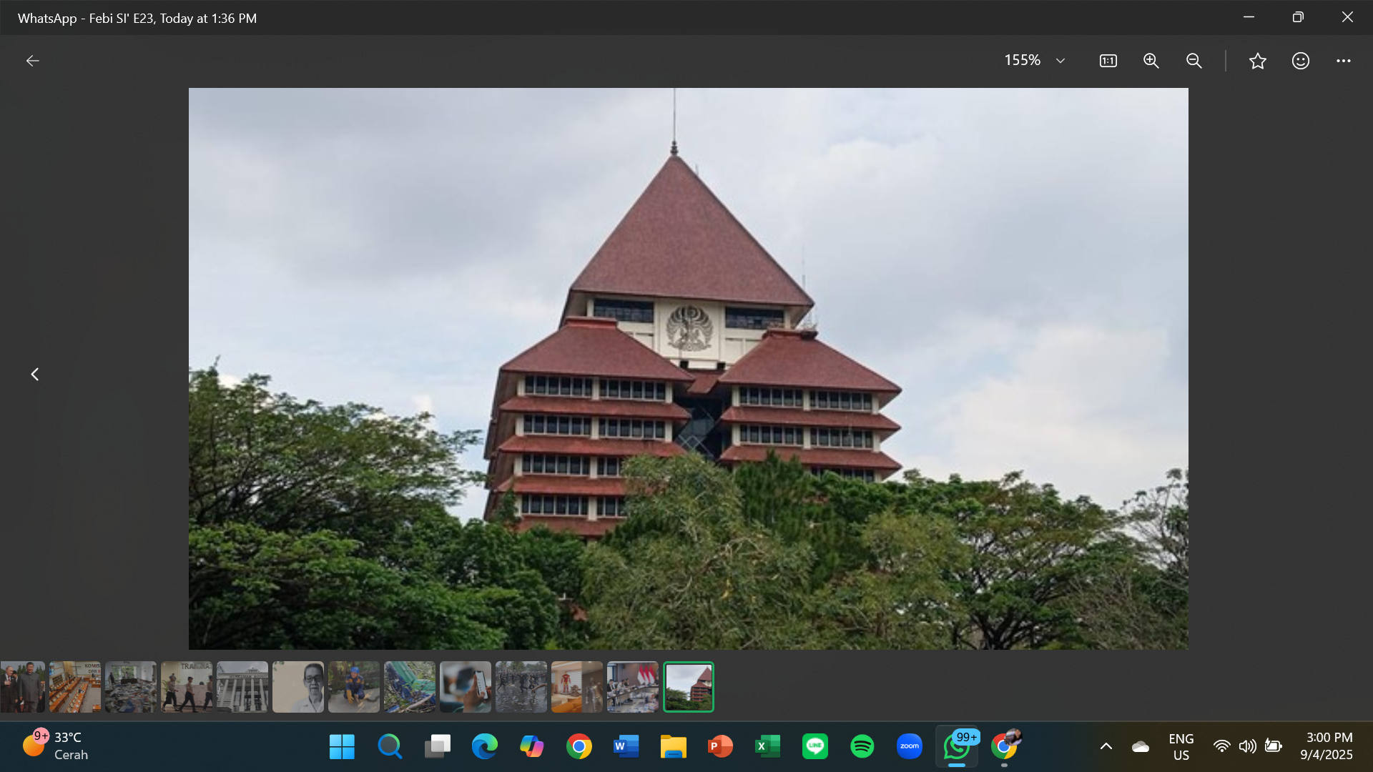Screen dimensions: 1373x772
Task: Open the thumbnail labeled TRAUMA
Action: point(187,687)
